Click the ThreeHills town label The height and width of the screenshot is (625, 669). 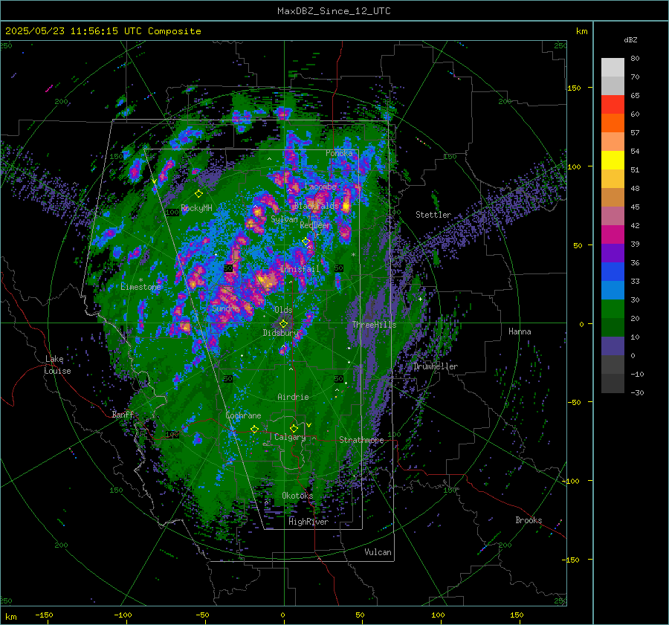tap(374, 325)
